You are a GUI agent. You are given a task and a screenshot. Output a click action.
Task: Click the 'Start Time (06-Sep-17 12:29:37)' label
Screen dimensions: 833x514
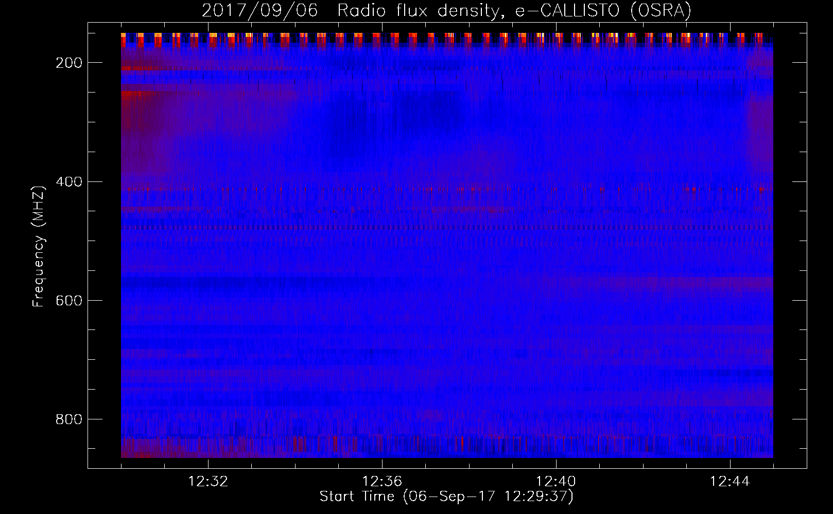pyautogui.click(x=446, y=497)
